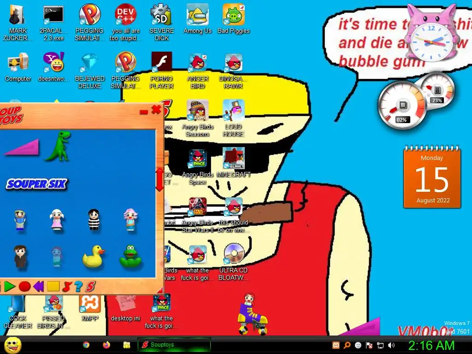Click the red up-down scroll arrow in Souptoys
This screenshot has height=354, width=472.
159,179
